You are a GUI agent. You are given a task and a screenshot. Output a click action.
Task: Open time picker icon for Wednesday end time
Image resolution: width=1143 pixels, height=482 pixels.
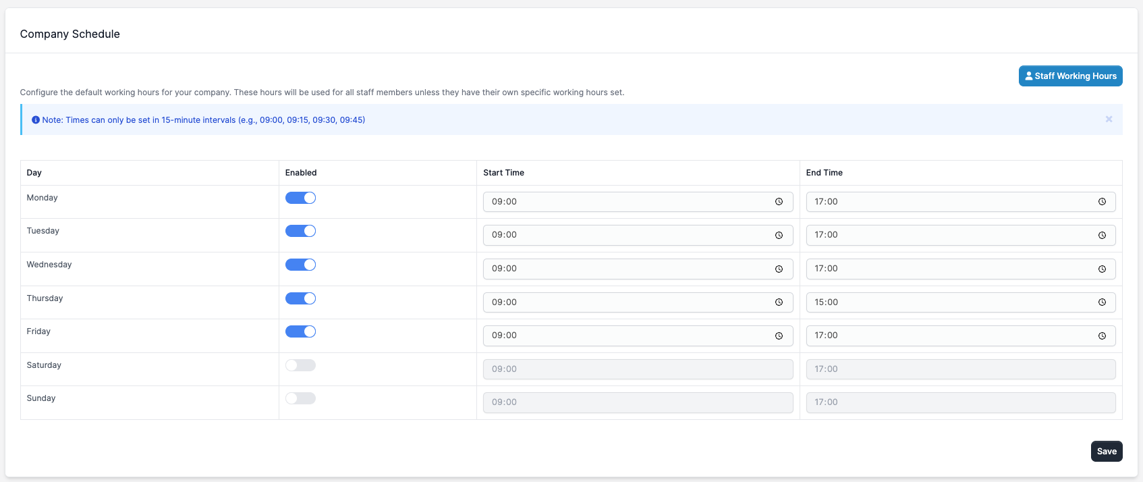pyautogui.click(x=1102, y=269)
